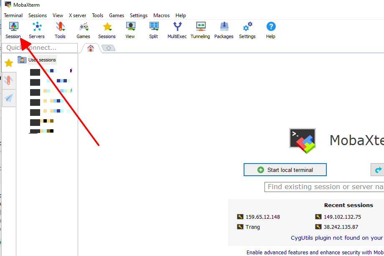The image size is (384, 256).
Task: Open the Help menu
Action: pos(181,15)
